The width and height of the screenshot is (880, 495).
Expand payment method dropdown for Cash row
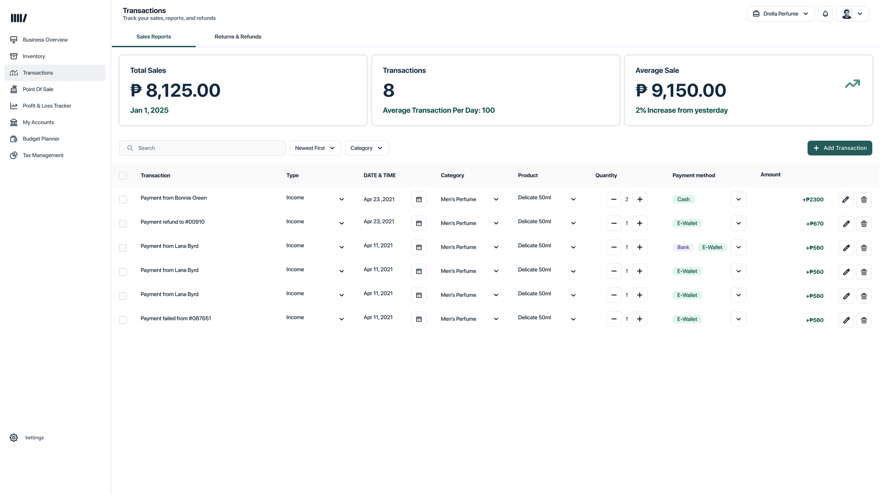coord(738,199)
